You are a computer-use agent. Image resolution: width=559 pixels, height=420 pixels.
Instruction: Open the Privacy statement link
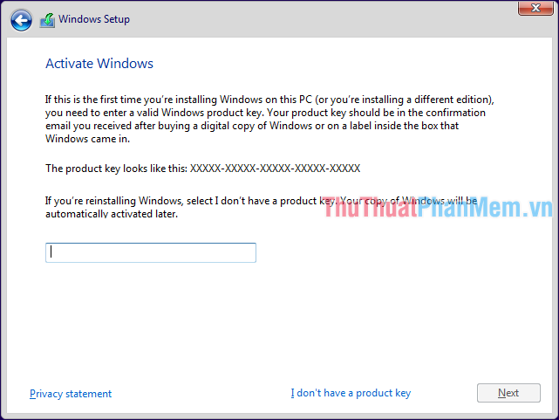point(71,394)
